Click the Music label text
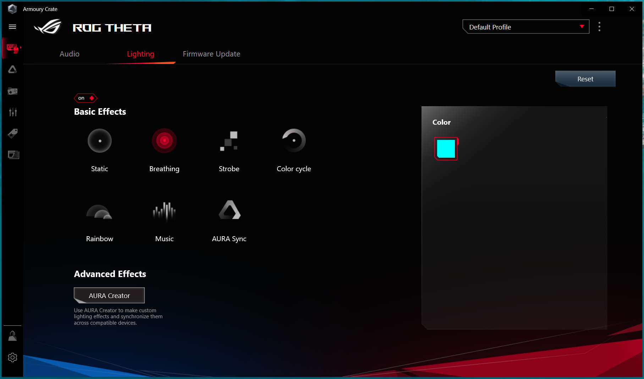 tap(164, 239)
